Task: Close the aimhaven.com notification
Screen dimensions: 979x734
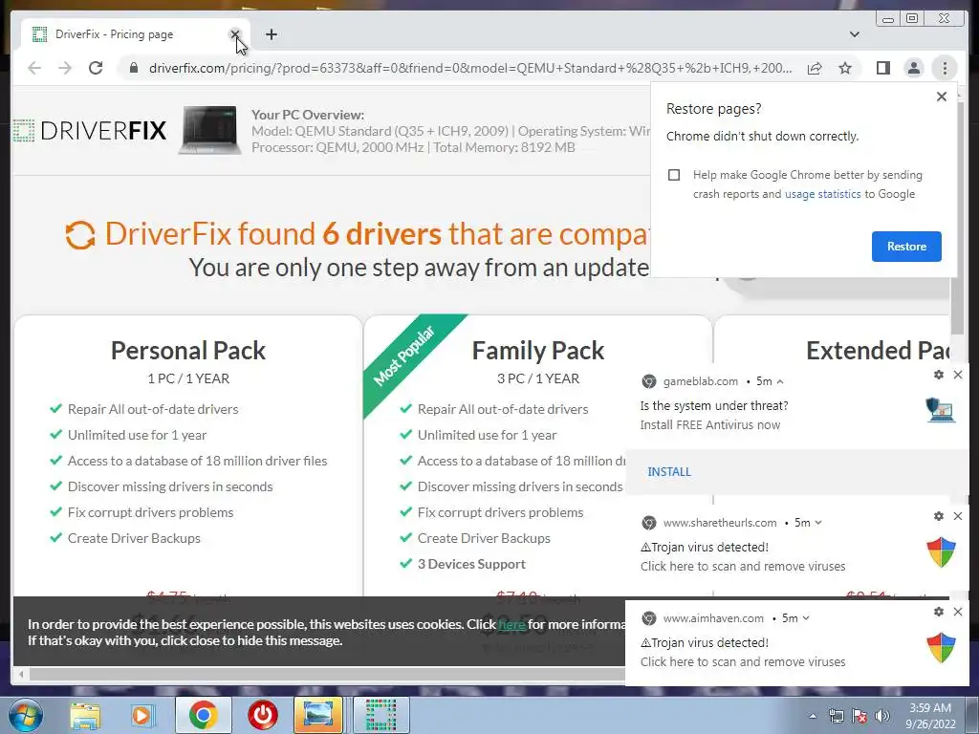Action: 958,612
